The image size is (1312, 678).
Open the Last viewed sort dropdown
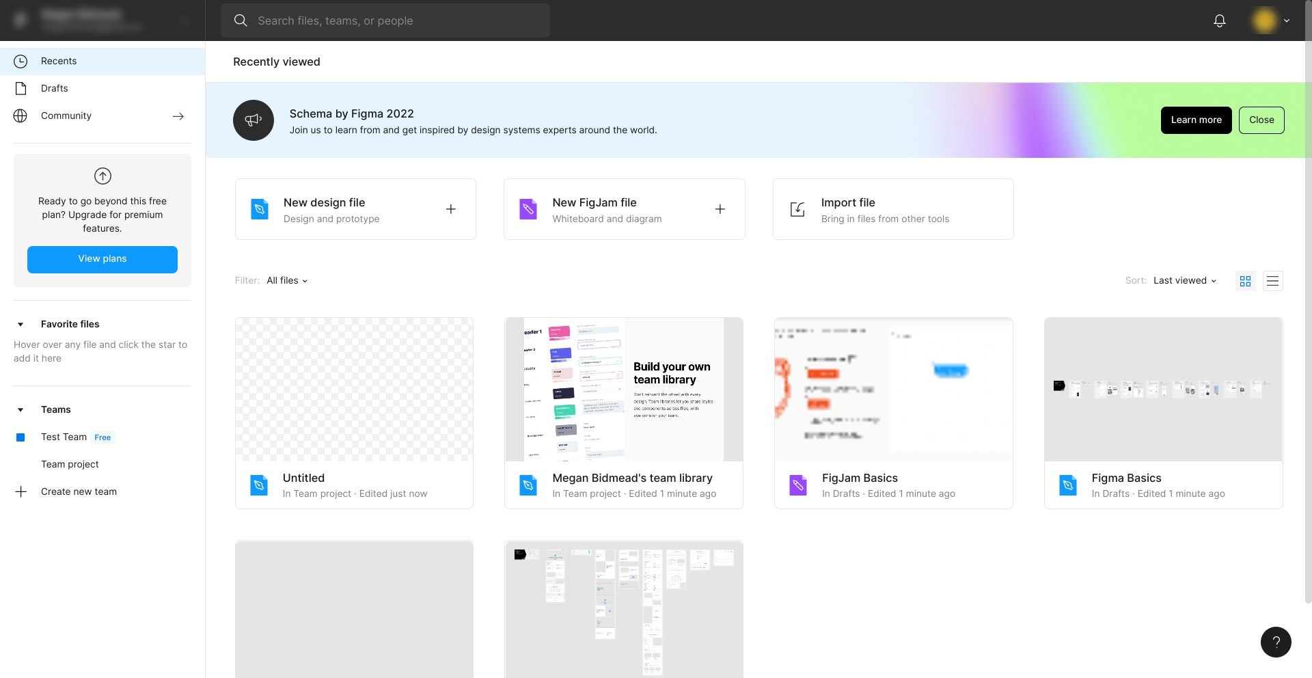[x=1185, y=280]
